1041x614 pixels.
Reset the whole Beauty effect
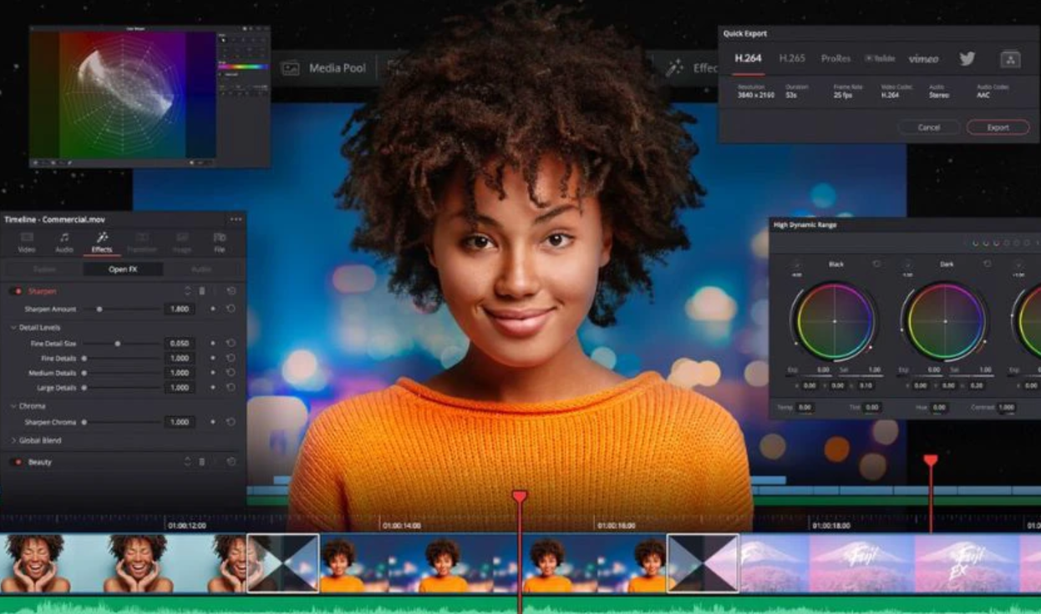coord(231,461)
